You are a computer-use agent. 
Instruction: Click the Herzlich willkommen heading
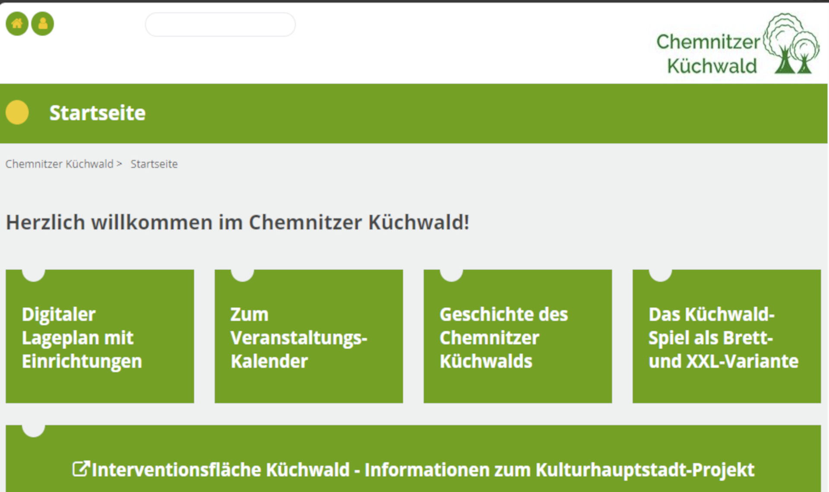pos(237,223)
